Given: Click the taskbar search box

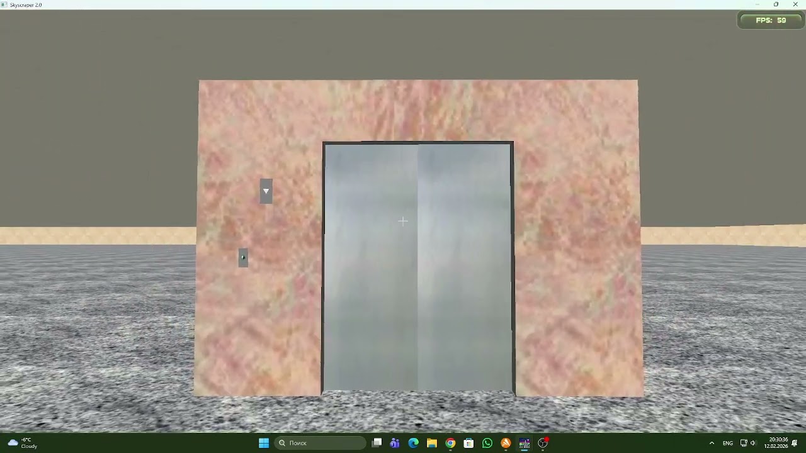Looking at the screenshot, I should [x=320, y=443].
